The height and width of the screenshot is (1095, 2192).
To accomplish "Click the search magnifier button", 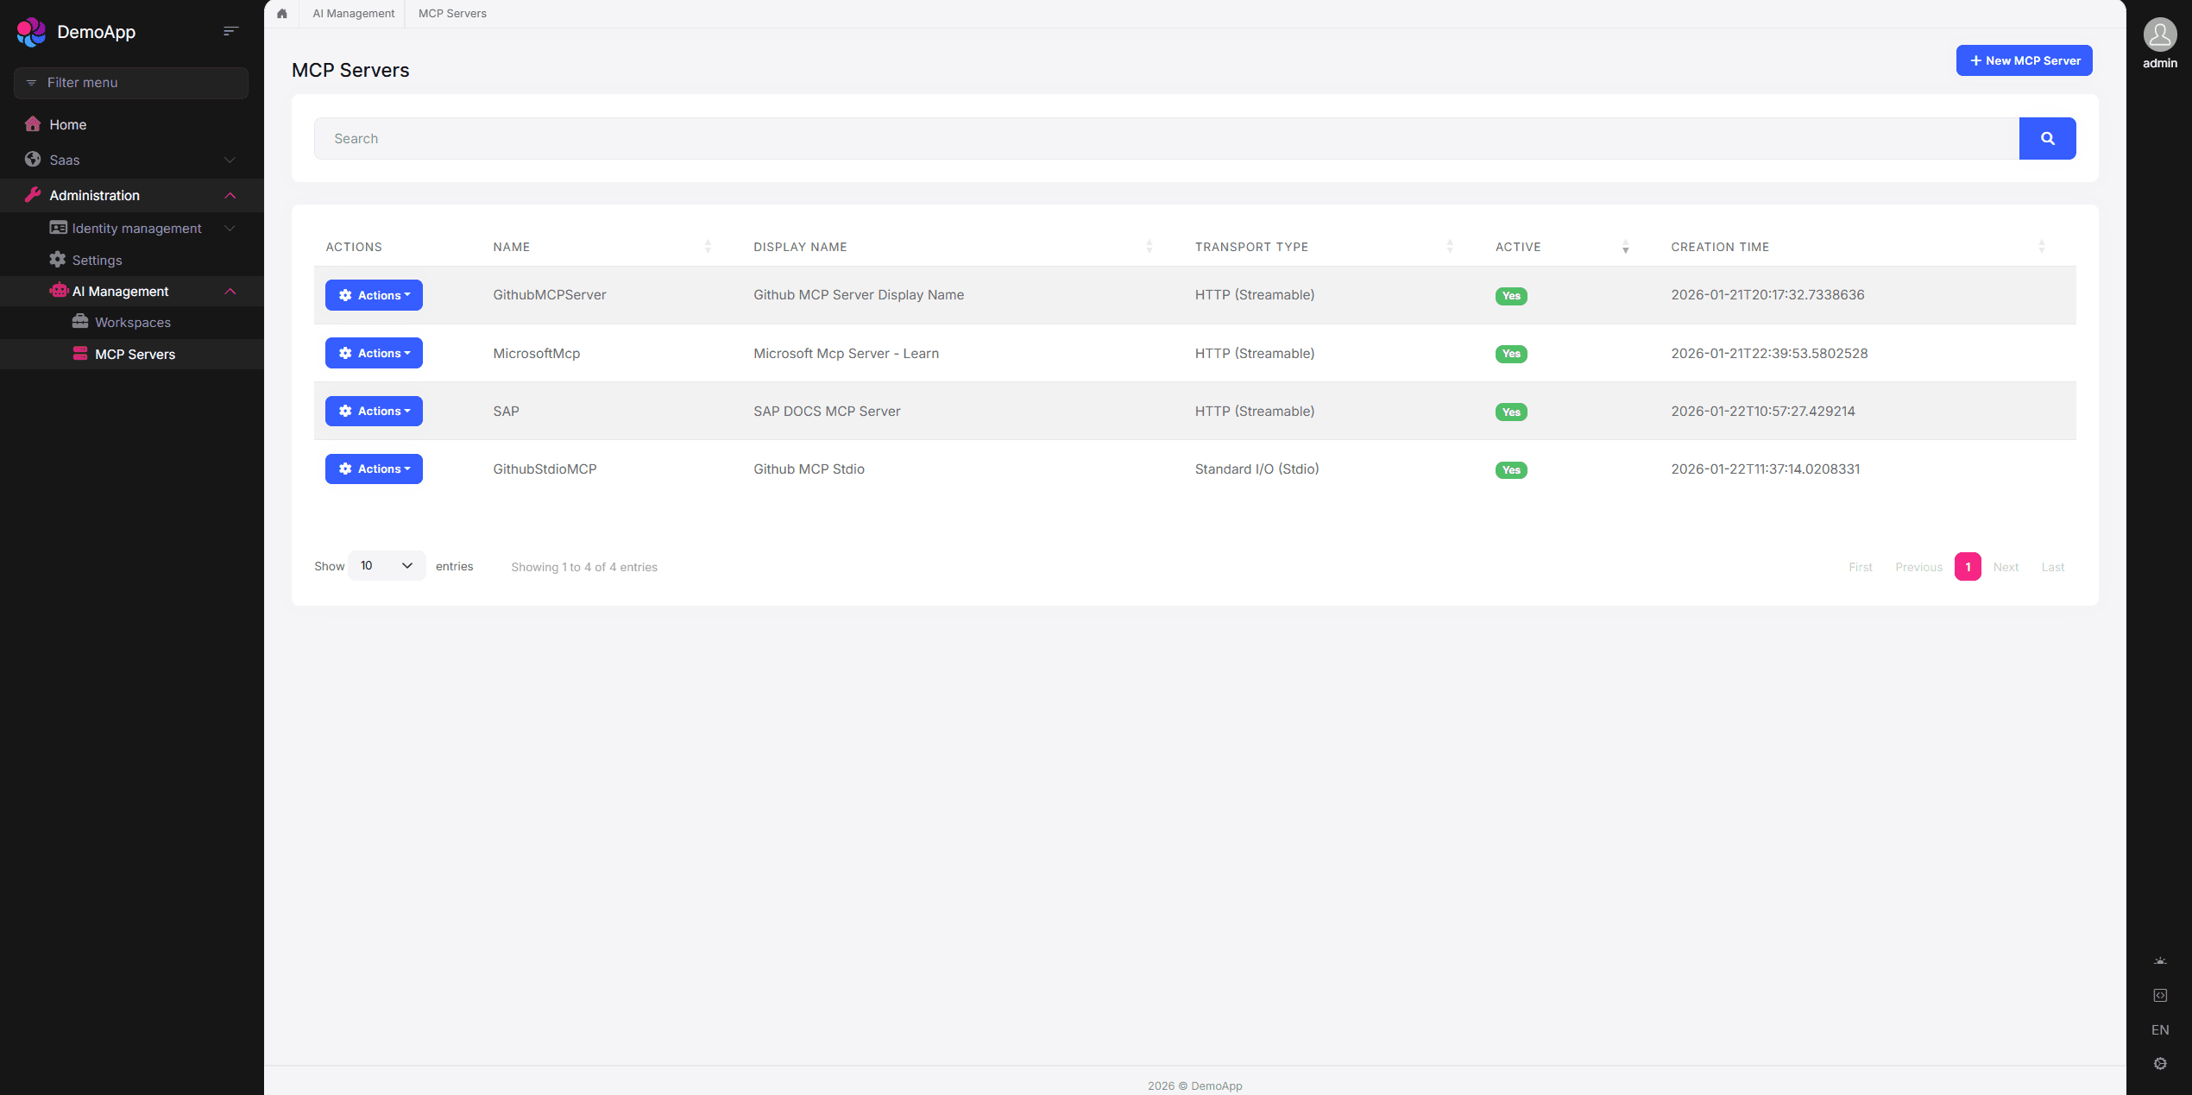I will (x=2047, y=138).
